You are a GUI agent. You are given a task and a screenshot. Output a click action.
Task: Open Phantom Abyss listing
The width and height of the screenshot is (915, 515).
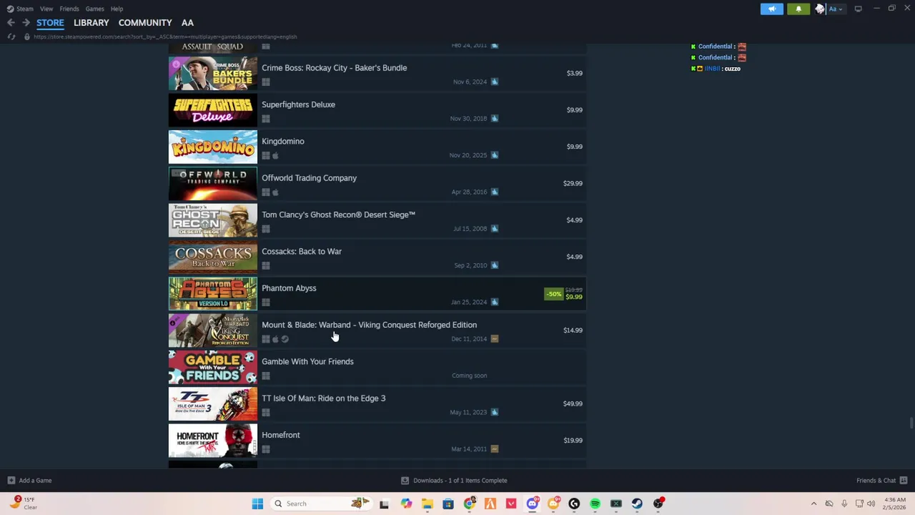[x=377, y=294]
